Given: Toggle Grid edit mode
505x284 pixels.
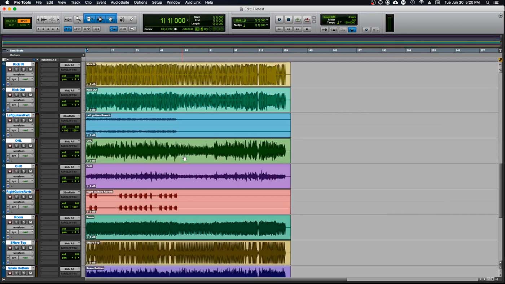Looking at the screenshot, I should [x=23, y=25].
